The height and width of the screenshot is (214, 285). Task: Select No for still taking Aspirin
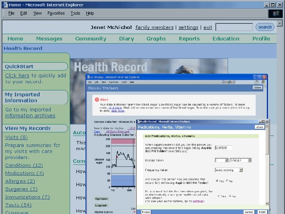coord(227,181)
